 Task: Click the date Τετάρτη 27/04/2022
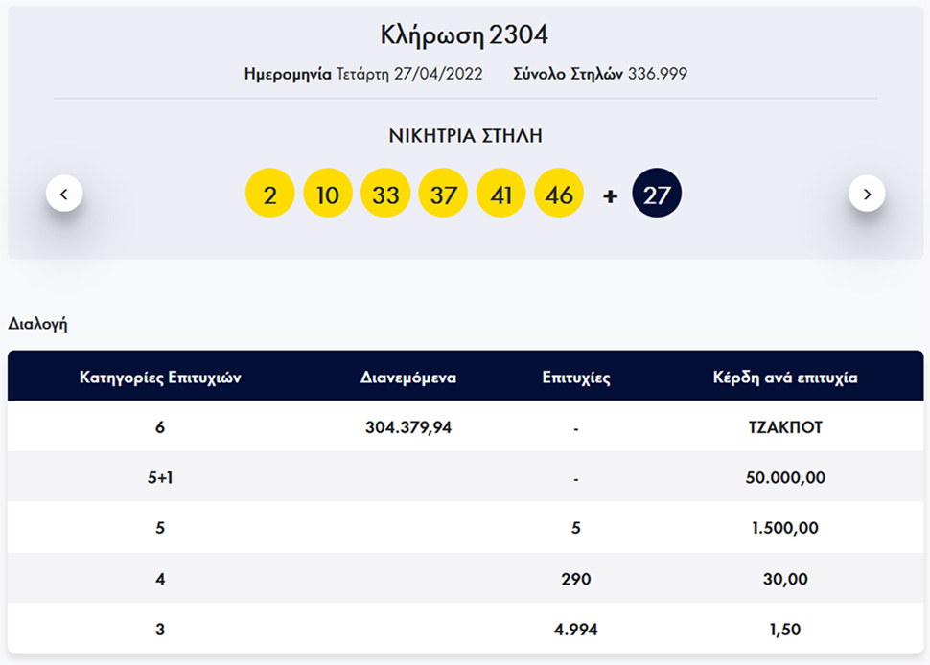tap(408, 74)
